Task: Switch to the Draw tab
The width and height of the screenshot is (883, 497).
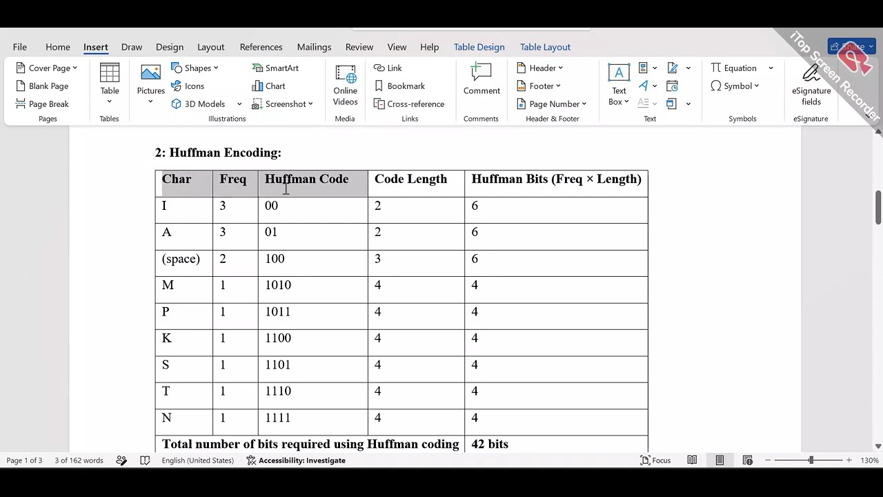Action: [131, 47]
